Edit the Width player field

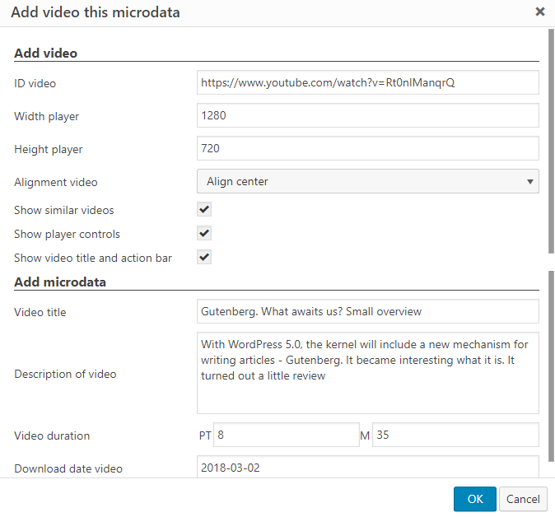pos(368,115)
